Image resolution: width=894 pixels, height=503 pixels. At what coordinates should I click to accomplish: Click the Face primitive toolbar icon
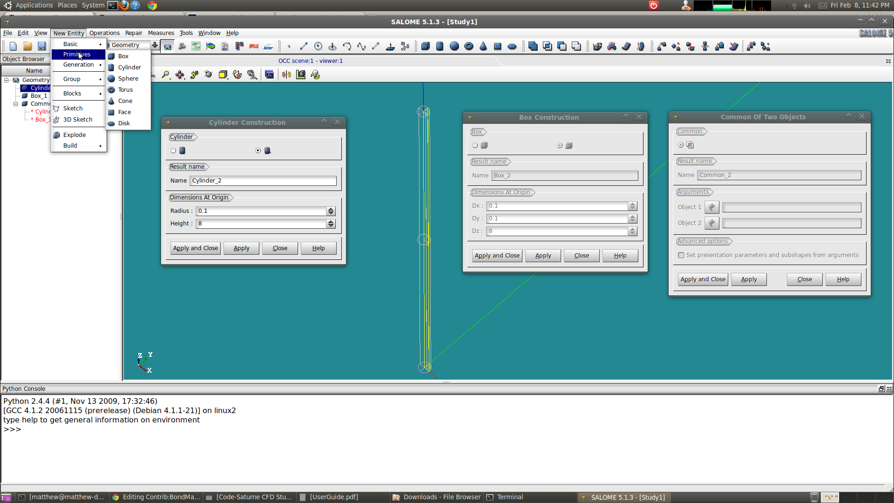(498, 46)
